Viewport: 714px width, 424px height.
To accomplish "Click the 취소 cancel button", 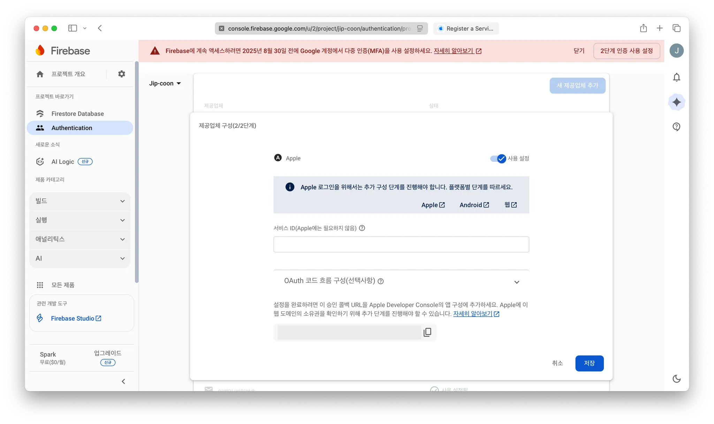I will coord(557,363).
